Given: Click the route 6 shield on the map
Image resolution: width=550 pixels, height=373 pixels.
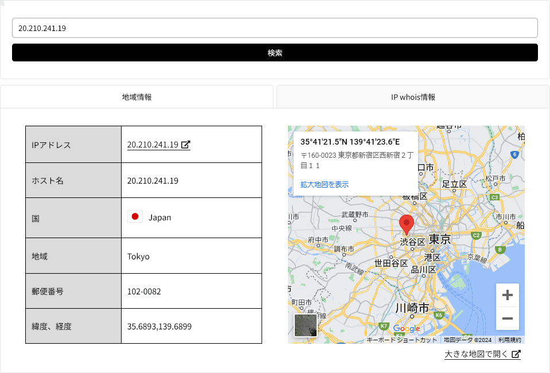Looking at the screenshot, I should coord(514,154).
